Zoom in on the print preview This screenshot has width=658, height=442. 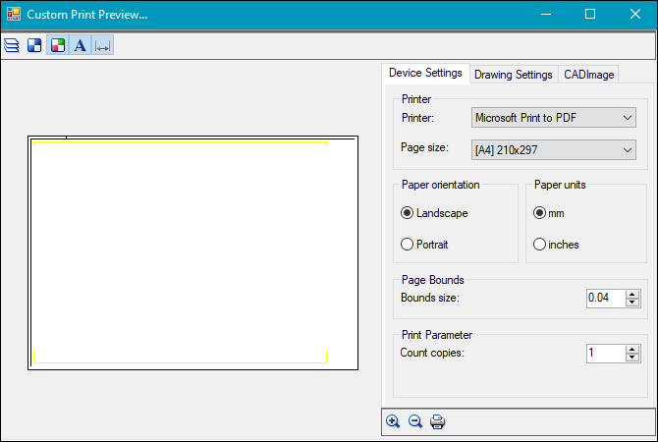pos(393,421)
